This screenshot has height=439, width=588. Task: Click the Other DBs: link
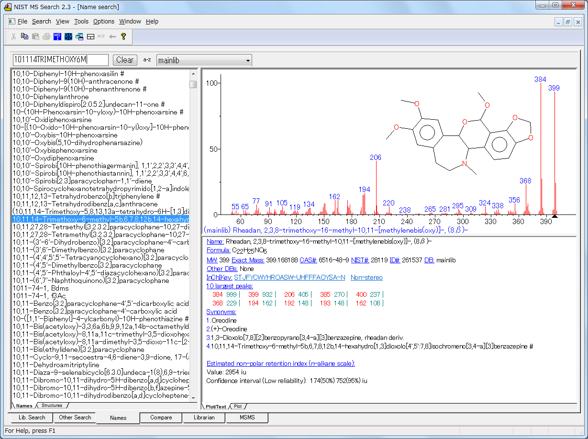(222, 269)
